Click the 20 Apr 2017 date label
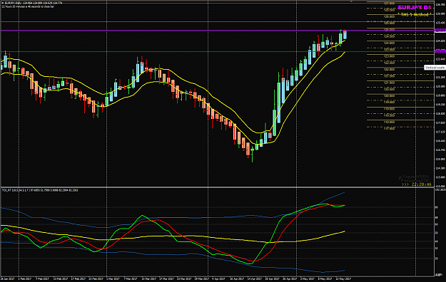Image resolution: width=446 pixels, height=282 pixels. coord(272,279)
